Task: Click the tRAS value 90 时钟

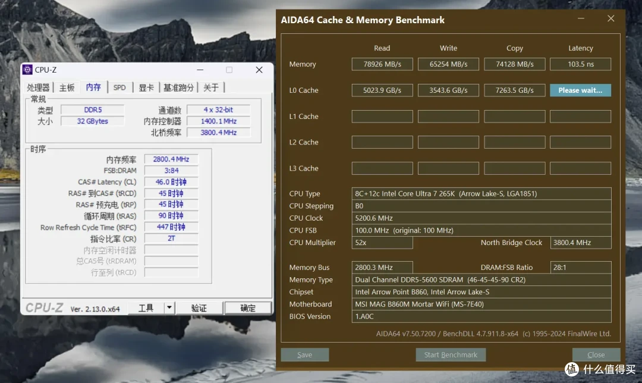Action: 171,216
